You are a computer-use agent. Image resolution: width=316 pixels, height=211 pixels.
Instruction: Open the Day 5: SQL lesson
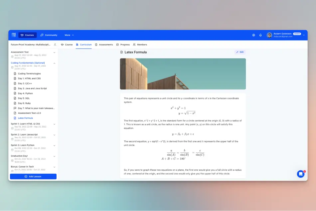(24, 98)
